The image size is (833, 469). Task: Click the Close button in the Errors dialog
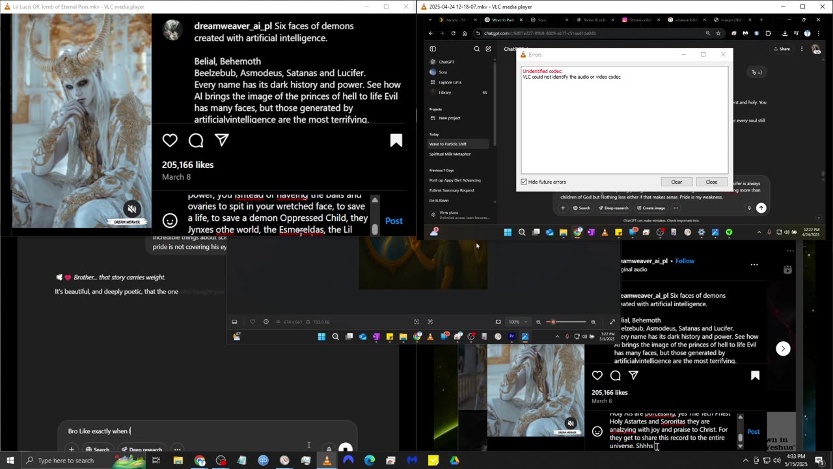coord(711,182)
